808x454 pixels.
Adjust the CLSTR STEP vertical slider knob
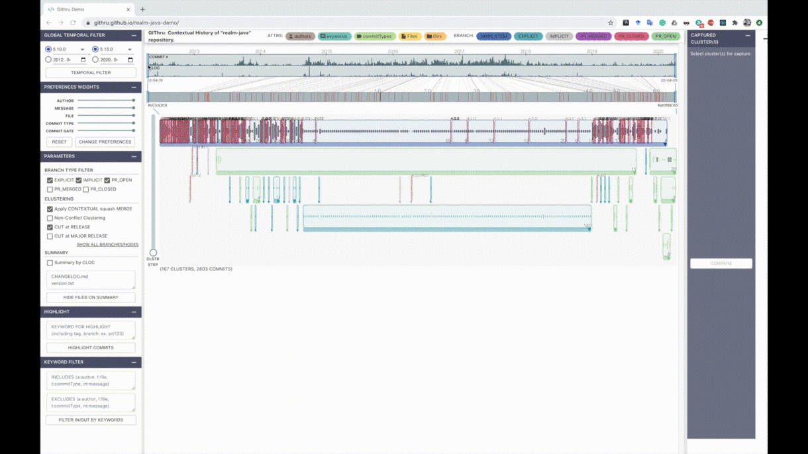click(x=153, y=253)
